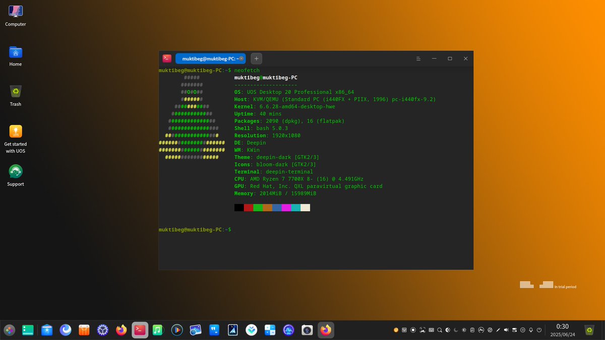
Task: Launch the System Monitor CPU icon in dock
Action: tap(288, 330)
